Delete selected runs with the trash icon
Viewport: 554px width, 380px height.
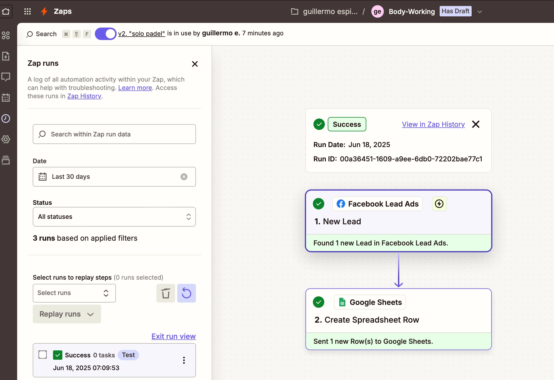coord(166,293)
